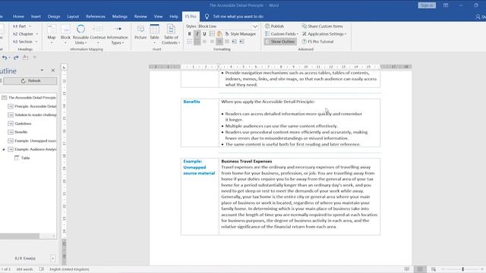Open the Home ribbon tab
486x273 pixels.
[x=18, y=17]
